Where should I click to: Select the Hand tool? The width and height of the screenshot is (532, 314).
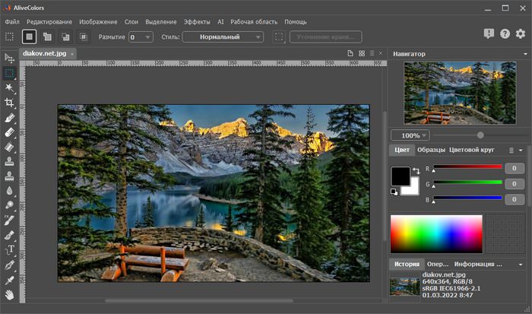tap(10, 294)
